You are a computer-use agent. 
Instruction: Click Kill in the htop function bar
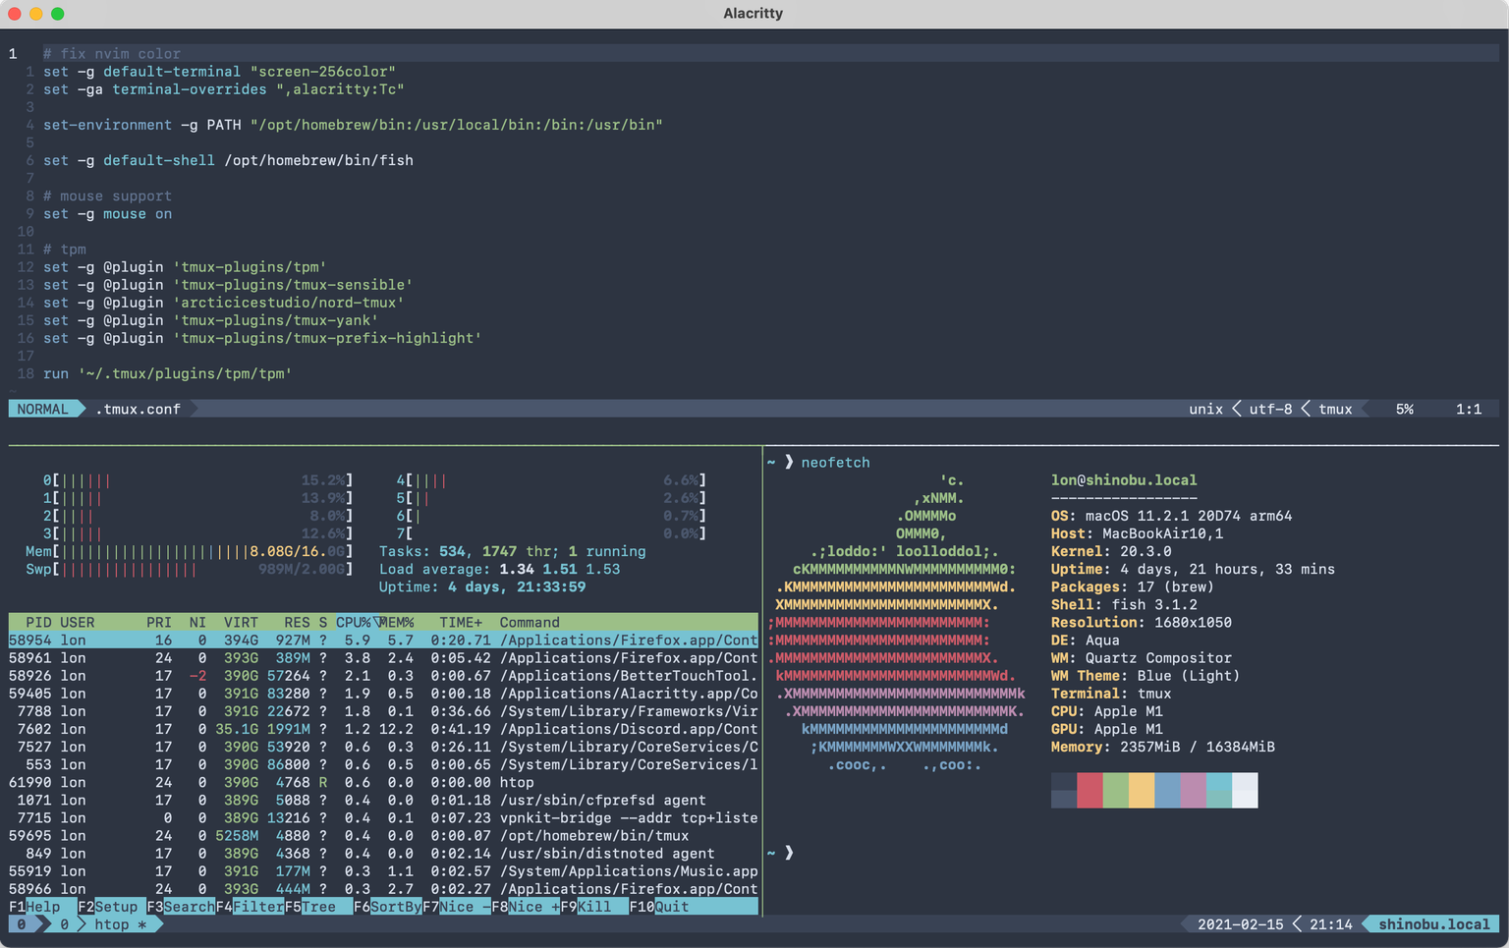coord(594,907)
